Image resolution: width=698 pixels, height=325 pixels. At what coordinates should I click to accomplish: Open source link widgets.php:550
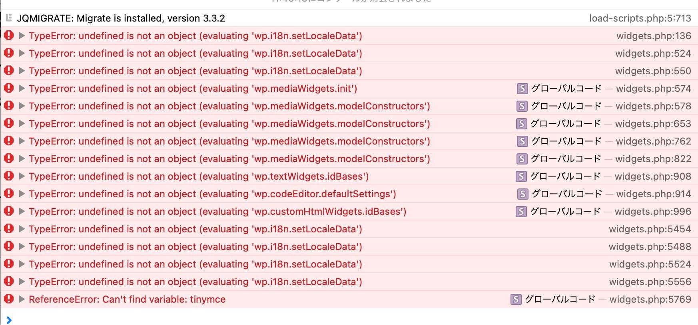tap(653, 71)
